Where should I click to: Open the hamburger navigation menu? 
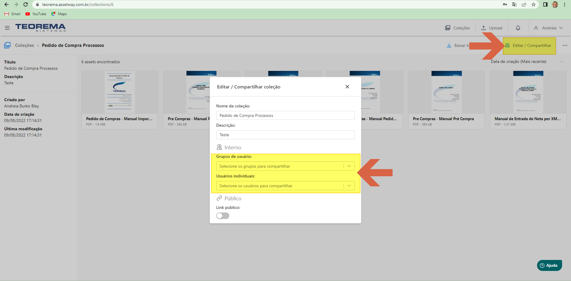click(x=7, y=28)
